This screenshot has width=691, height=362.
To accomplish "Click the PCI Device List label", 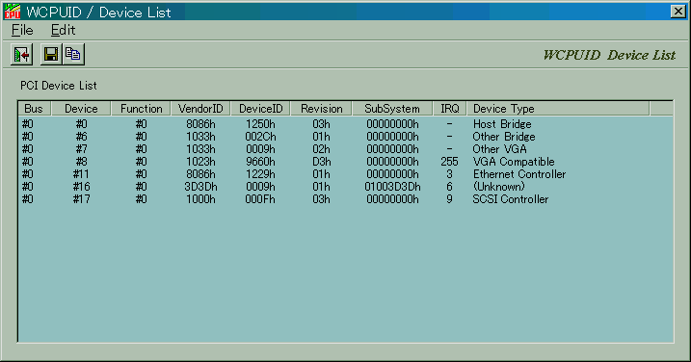I will 59,86.
